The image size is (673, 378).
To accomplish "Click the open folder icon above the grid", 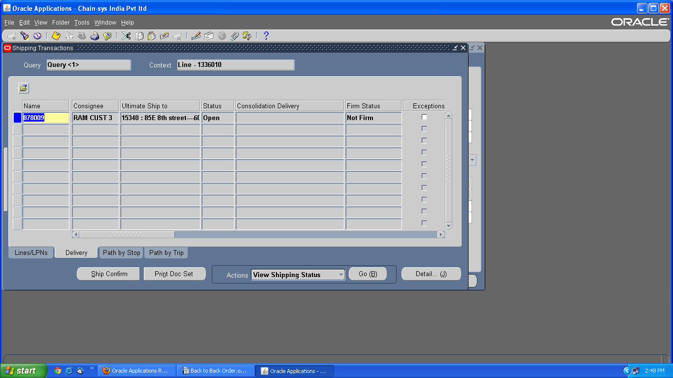I will point(24,88).
